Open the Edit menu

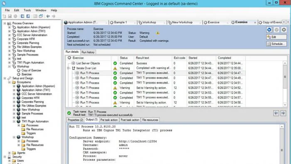click(x=17, y=10)
